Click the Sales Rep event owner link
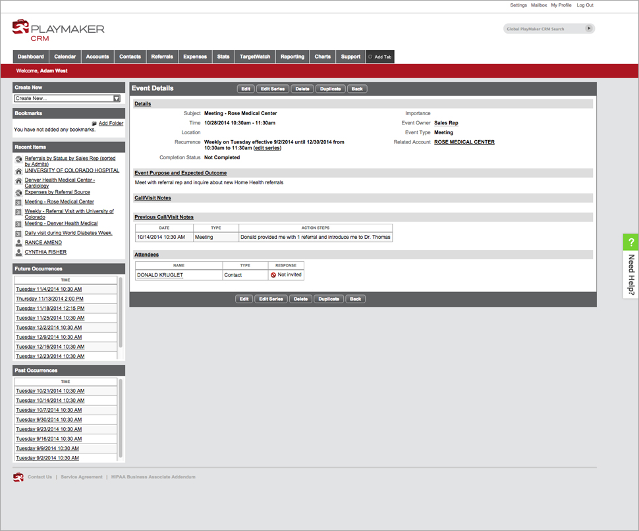This screenshot has height=531, width=639. coord(446,123)
